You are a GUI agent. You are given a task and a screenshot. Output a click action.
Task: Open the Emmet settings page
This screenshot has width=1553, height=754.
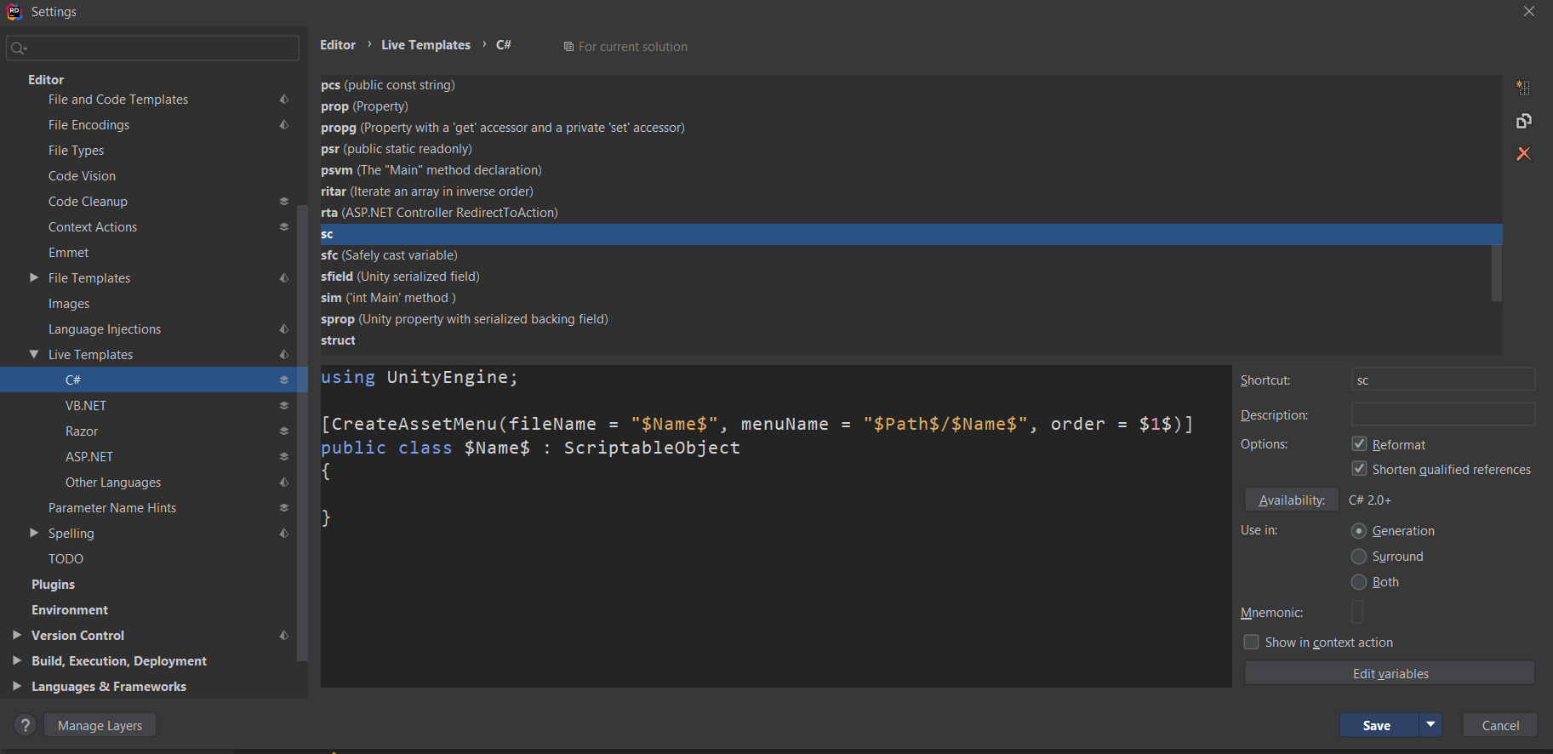[x=68, y=253]
